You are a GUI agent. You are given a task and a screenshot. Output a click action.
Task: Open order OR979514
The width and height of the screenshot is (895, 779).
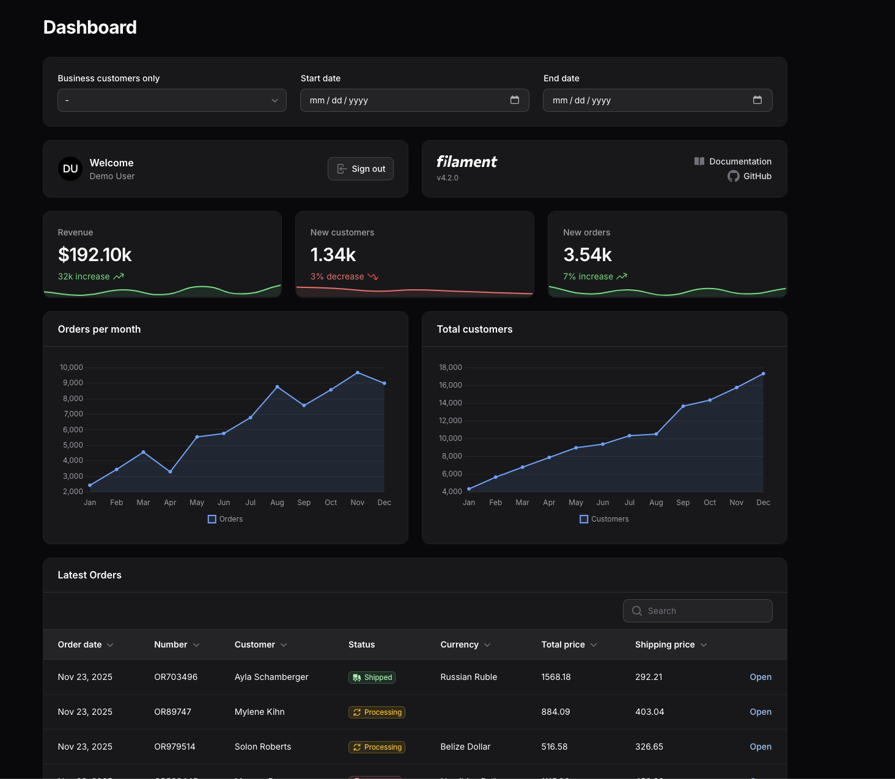761,747
